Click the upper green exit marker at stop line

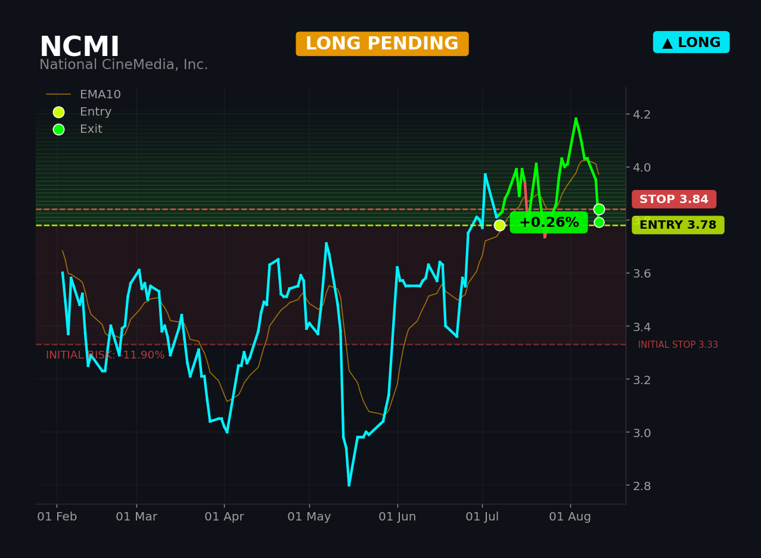tap(599, 209)
